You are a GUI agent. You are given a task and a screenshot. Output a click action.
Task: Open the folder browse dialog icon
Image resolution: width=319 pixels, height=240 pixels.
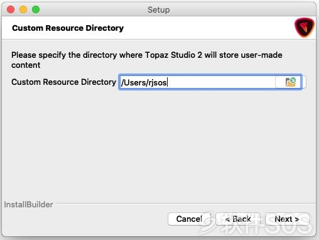point(291,82)
